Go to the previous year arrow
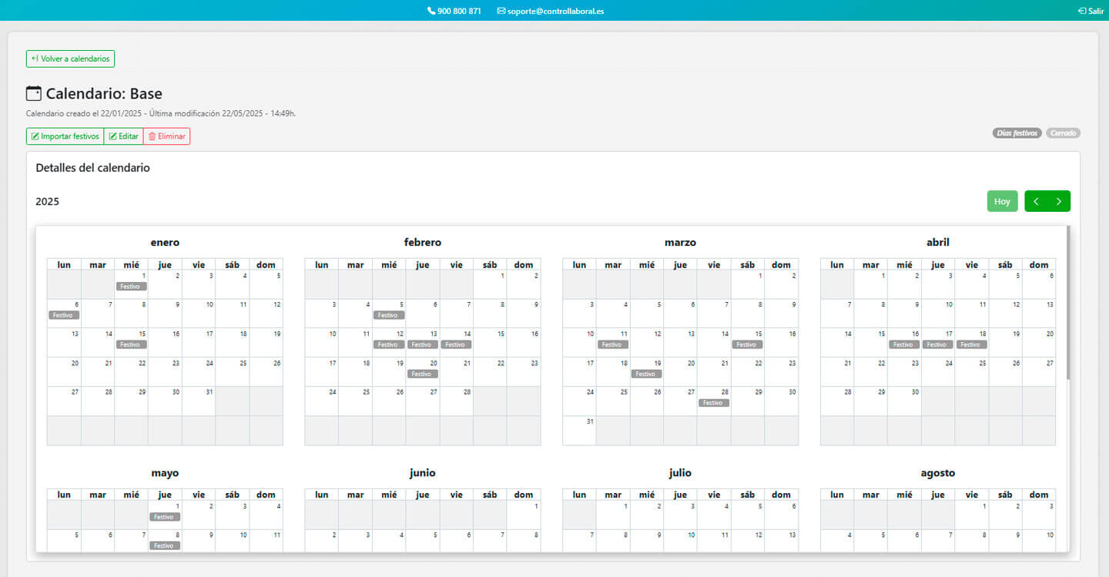This screenshot has width=1109, height=577. tap(1036, 201)
